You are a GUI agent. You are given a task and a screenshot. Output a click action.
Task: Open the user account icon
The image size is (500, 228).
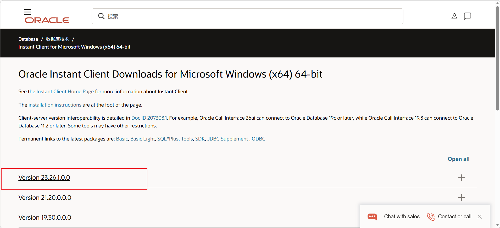click(x=454, y=16)
